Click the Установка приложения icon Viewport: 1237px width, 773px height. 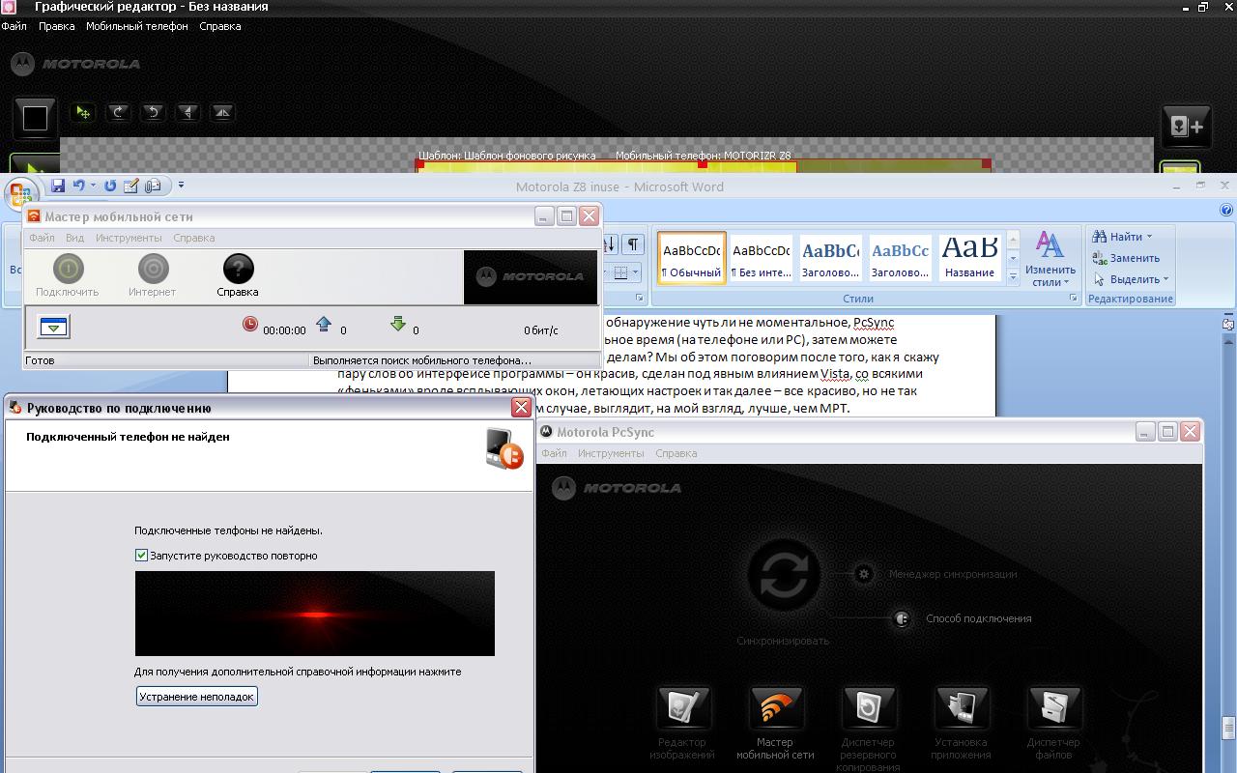point(961,708)
